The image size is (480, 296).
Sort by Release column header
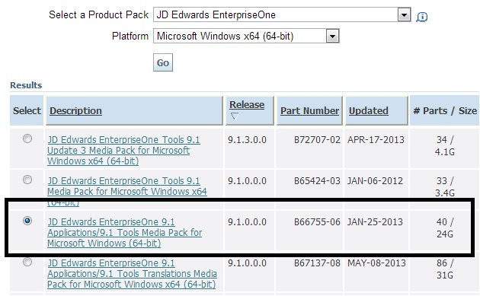click(x=247, y=104)
